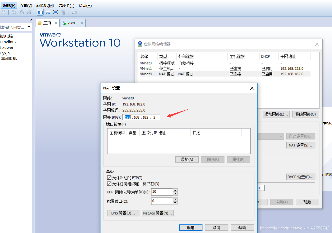Image resolution: width=332 pixels, height=233 pixels.
Task: Open the 选项卡(T) menu
Action: tap(66, 5)
